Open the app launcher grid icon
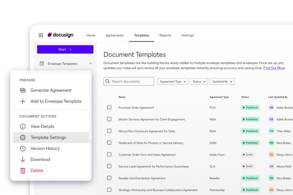Viewport: 293px width, 195px height. pyautogui.click(x=41, y=35)
